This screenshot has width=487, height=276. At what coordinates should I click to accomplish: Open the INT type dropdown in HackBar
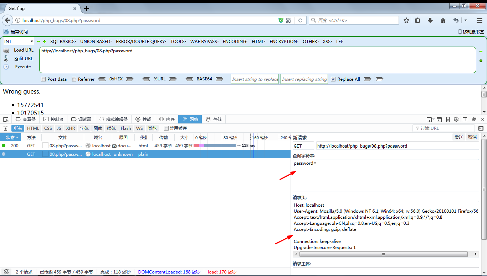19,41
